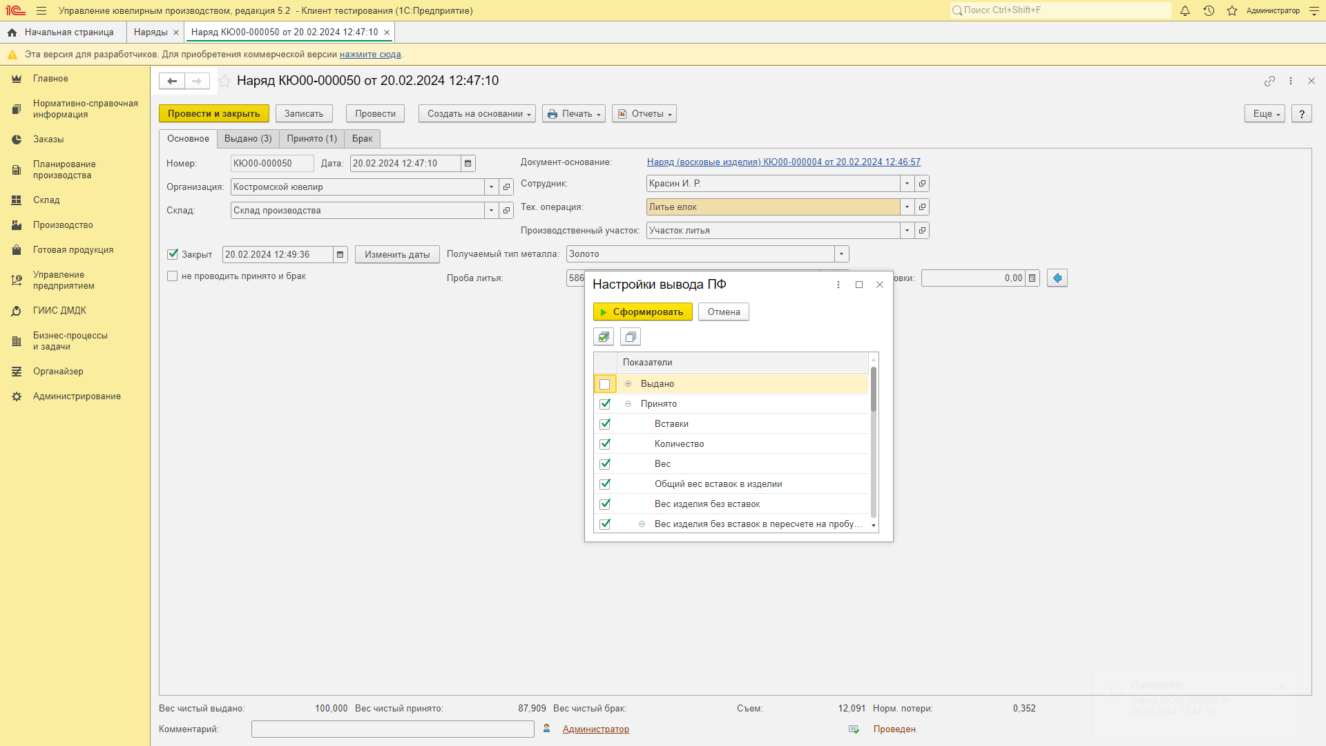Expand Тех. операция dropdown list

(907, 207)
